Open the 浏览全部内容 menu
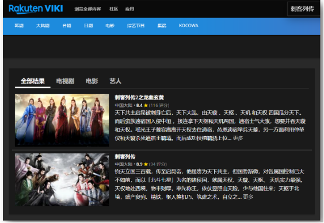This screenshot has width=324, height=223. click(x=87, y=9)
